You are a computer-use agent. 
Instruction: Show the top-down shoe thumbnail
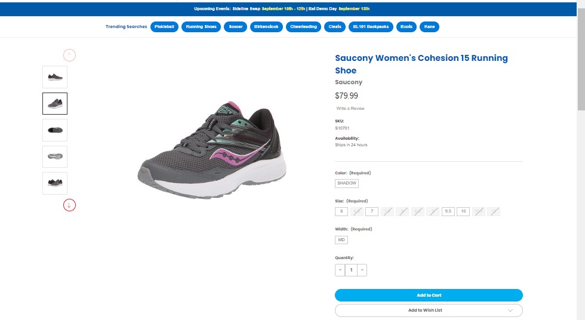tap(55, 130)
